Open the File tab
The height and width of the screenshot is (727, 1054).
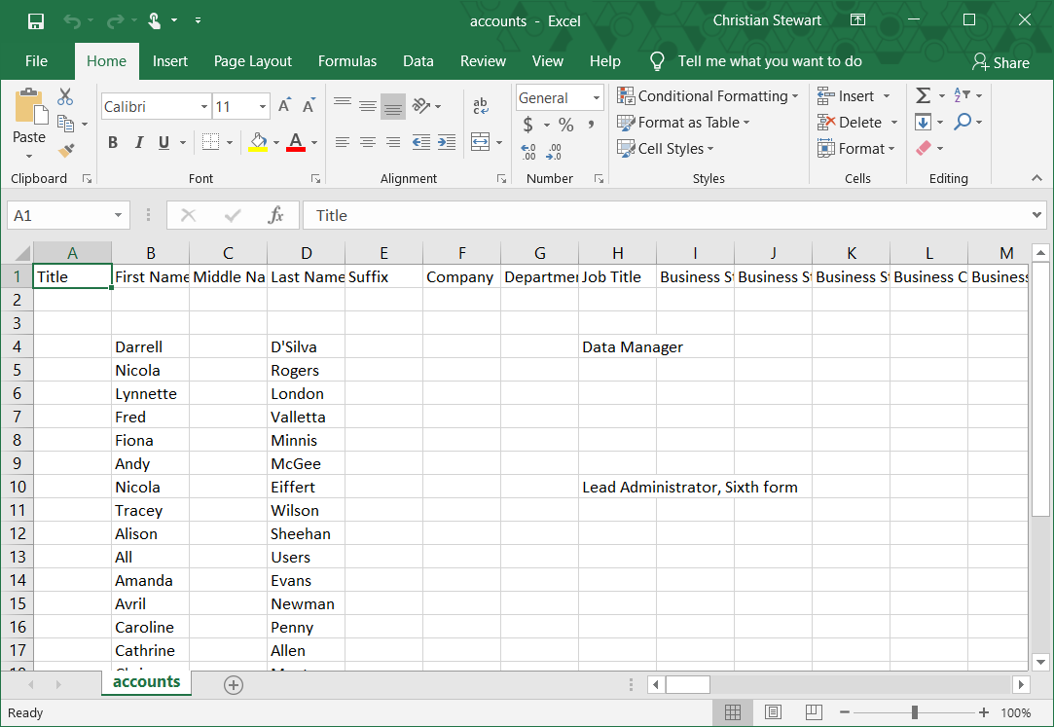click(x=36, y=61)
